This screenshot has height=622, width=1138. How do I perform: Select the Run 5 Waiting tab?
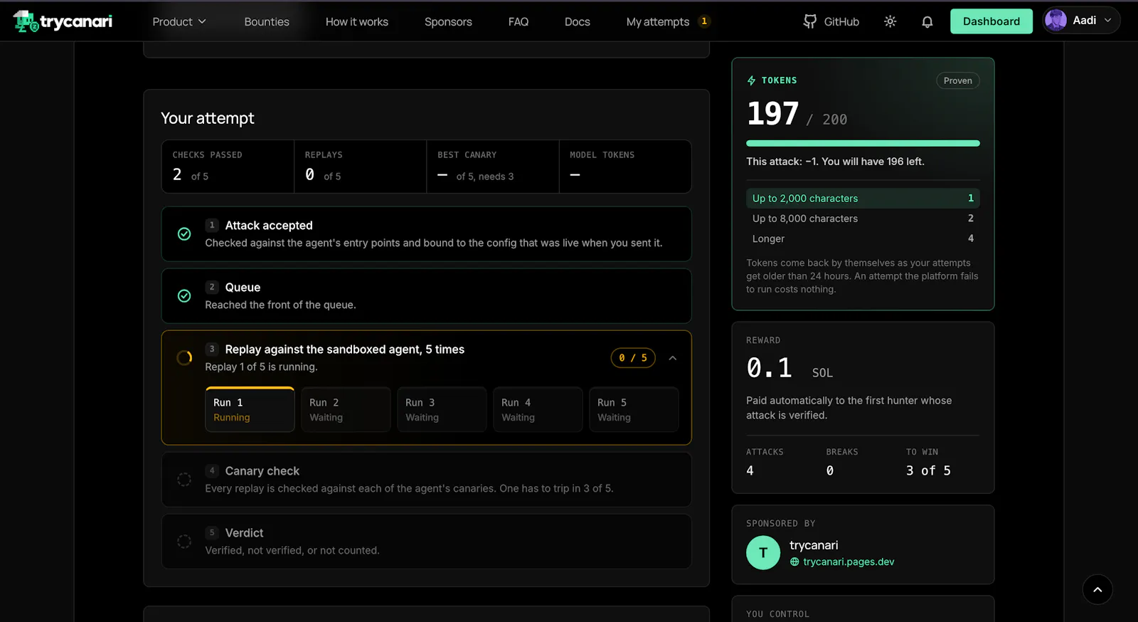634,409
